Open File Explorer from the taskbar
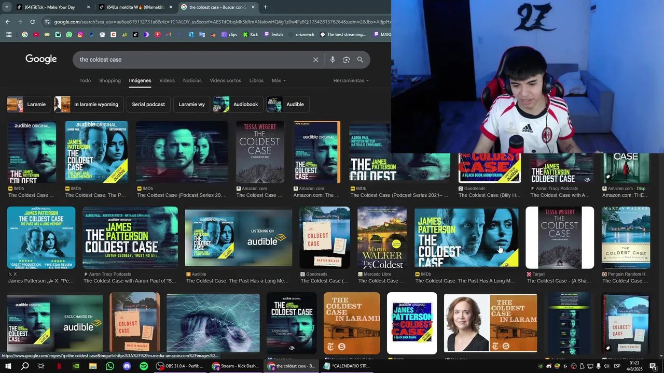 (93, 366)
